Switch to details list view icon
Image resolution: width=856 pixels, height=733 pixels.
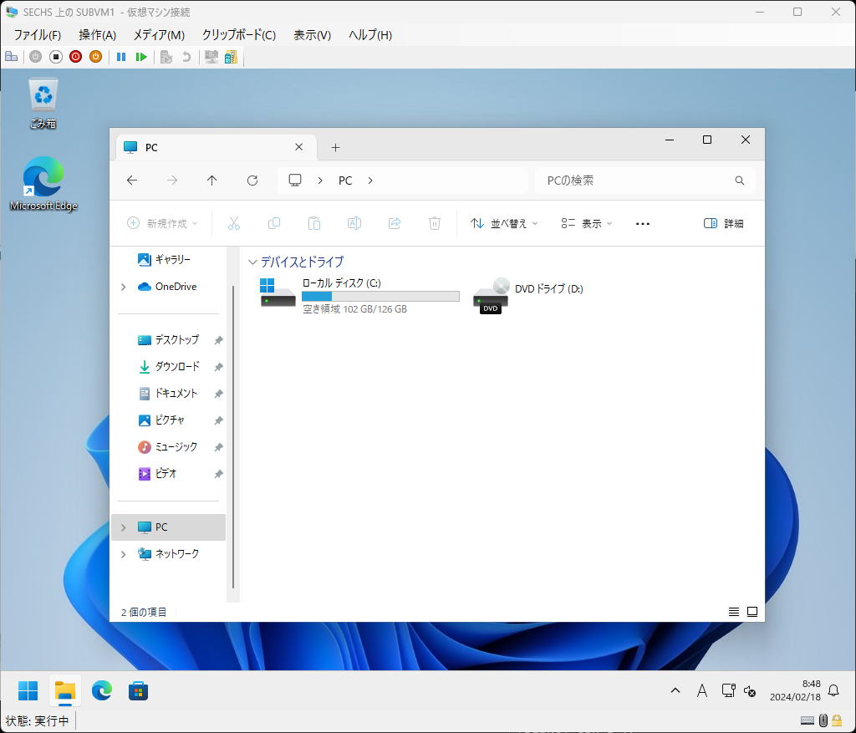coord(734,612)
